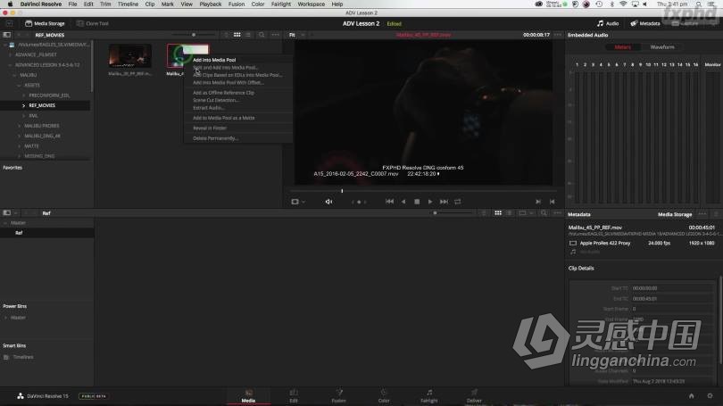Click the viewer mute speaker icon
This screenshot has height=406, width=723.
click(x=328, y=202)
